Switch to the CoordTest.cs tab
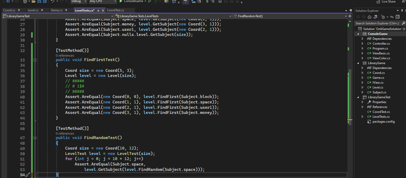The height and width of the screenshot is (178, 406). coord(115,10)
